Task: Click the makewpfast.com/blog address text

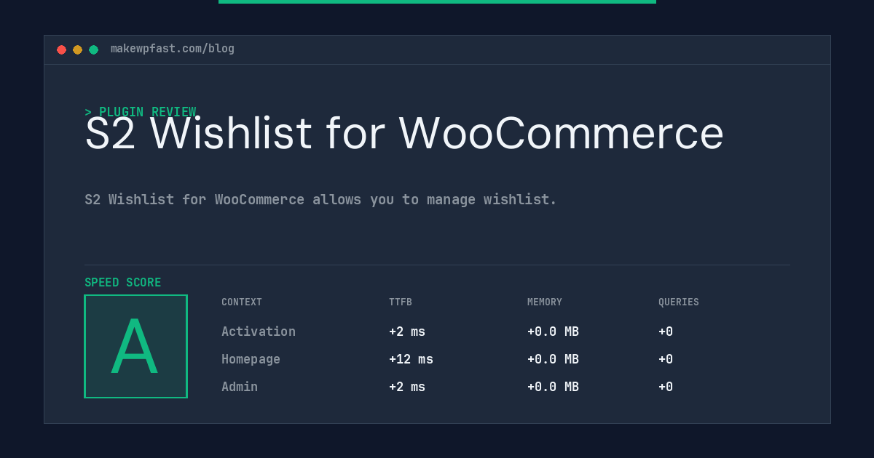Action: 173,49
